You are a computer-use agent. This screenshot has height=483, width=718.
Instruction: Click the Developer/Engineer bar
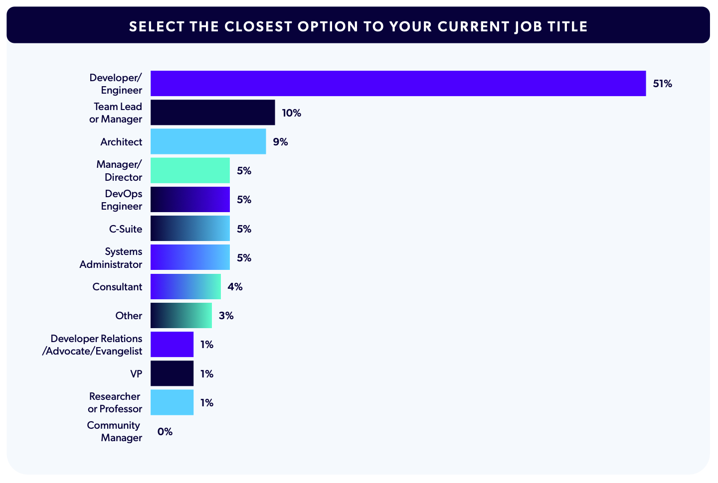click(x=398, y=83)
